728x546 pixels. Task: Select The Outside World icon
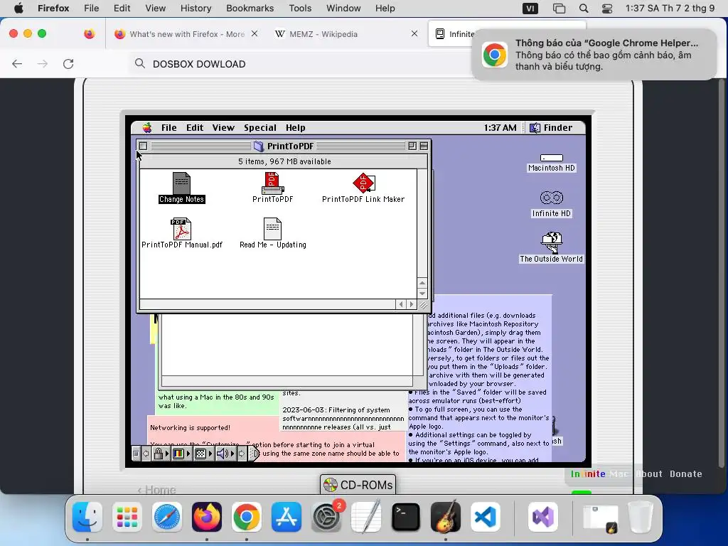(552, 242)
